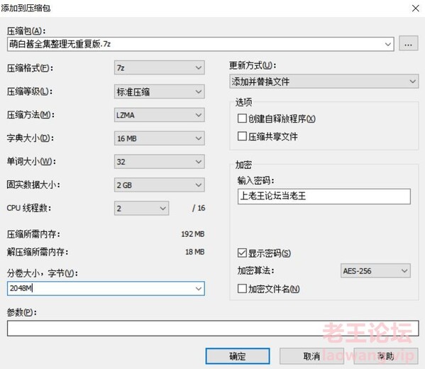Expand the 固实数据大小 2 GB dropdown
Screen dimensions: 425x369
(x=159, y=185)
